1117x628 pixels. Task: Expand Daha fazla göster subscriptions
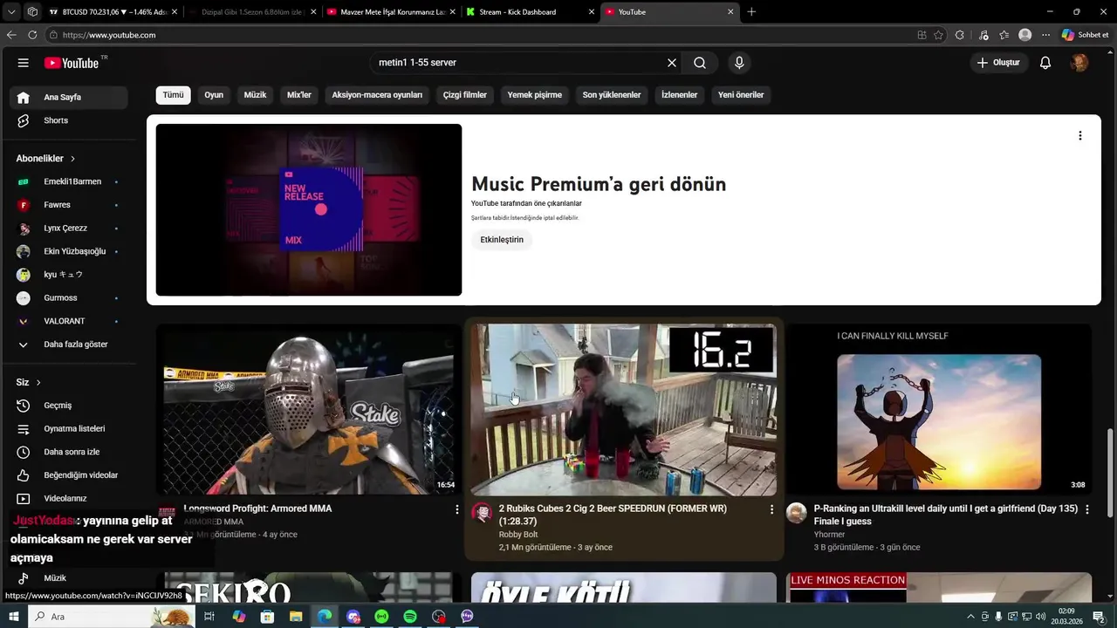point(69,345)
